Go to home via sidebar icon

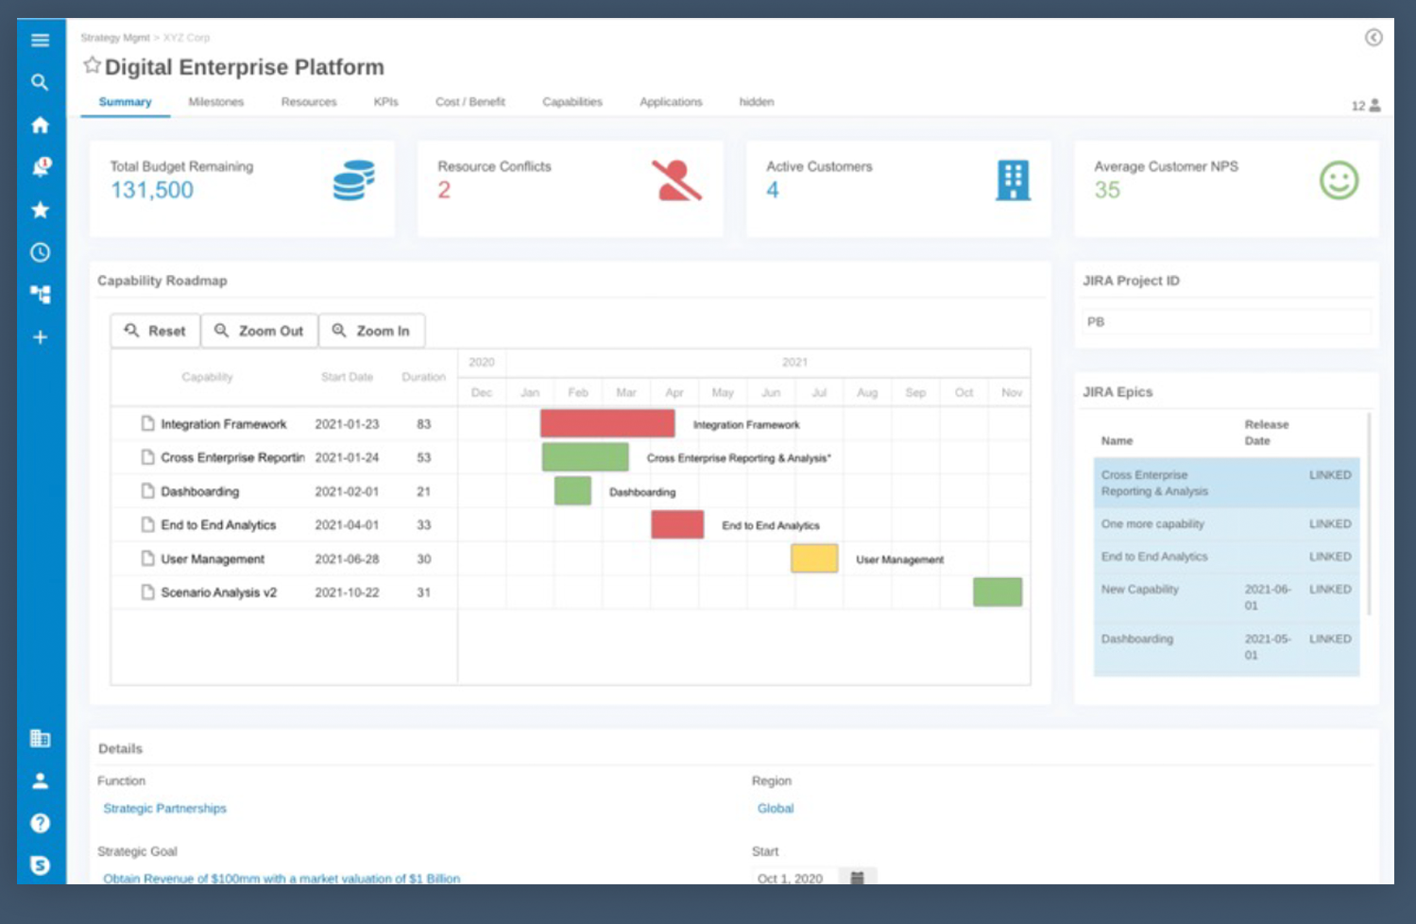click(40, 125)
